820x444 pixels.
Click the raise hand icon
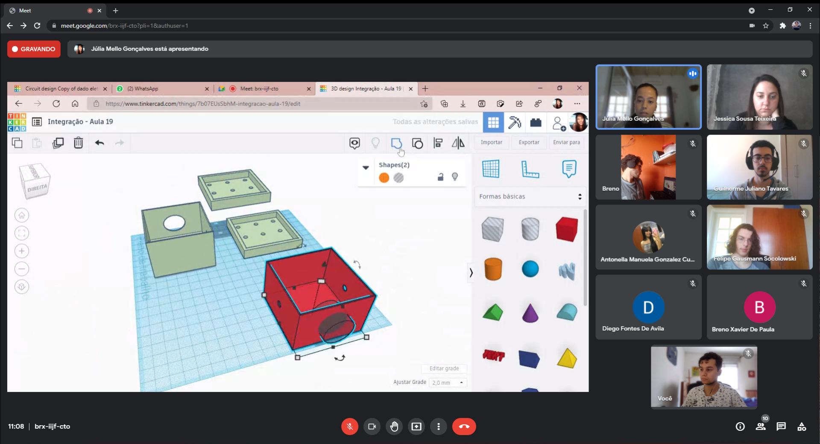coord(394,426)
